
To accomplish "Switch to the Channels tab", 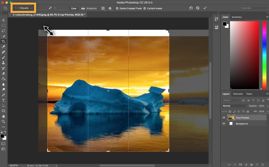I will [238, 94].
